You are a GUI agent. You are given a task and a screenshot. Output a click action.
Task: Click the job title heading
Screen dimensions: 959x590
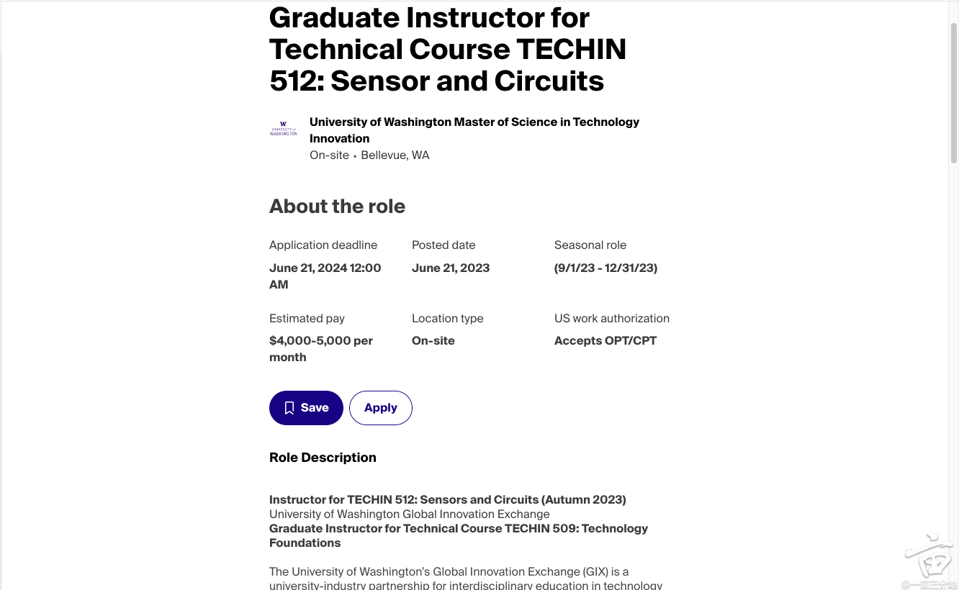(x=447, y=49)
